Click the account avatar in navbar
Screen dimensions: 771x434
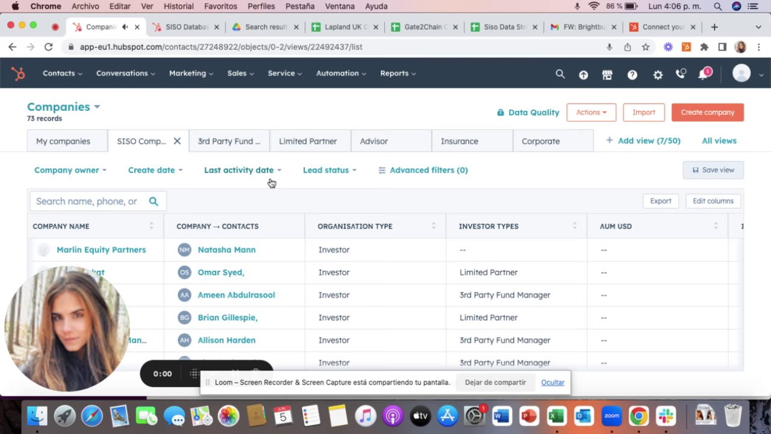point(741,74)
